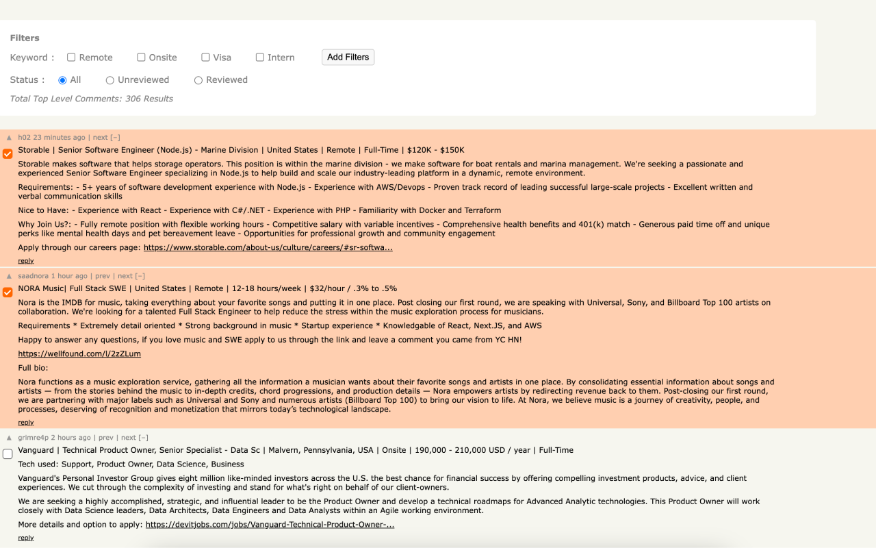Go to prev from the grimre4p comment

click(x=106, y=438)
